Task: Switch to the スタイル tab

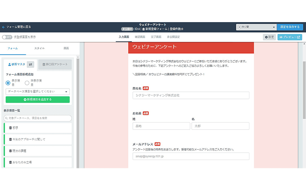Action: click(x=40, y=48)
